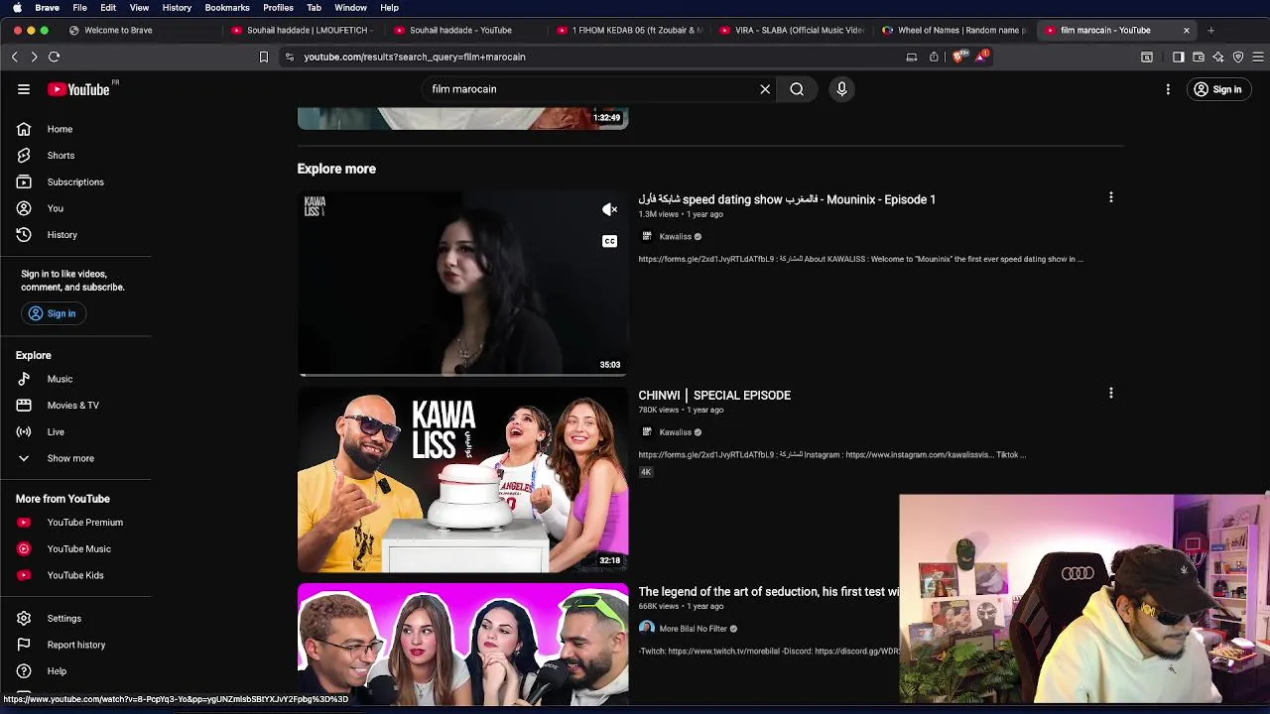Click the share icon in address bar
The width and height of the screenshot is (1270, 714).
(x=934, y=57)
